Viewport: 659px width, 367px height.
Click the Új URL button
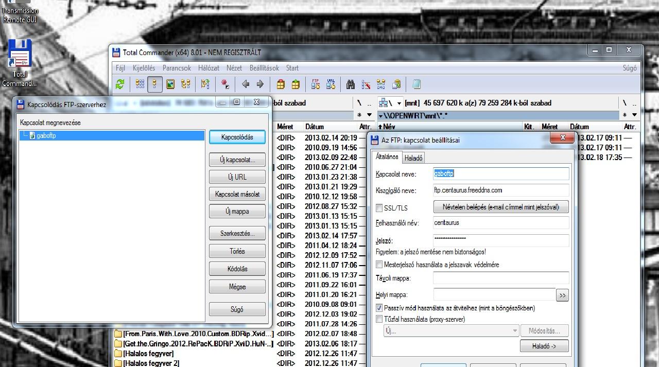pyautogui.click(x=237, y=177)
